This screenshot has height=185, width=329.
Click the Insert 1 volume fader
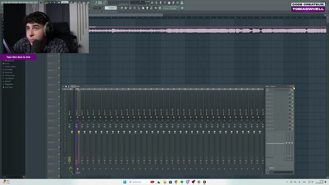point(79,132)
